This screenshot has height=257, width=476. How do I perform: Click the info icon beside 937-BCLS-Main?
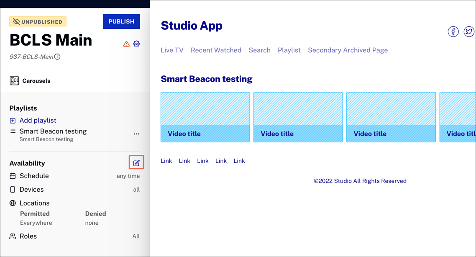click(x=57, y=57)
